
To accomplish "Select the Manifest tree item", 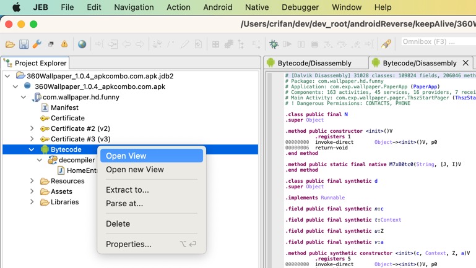I will [61, 107].
